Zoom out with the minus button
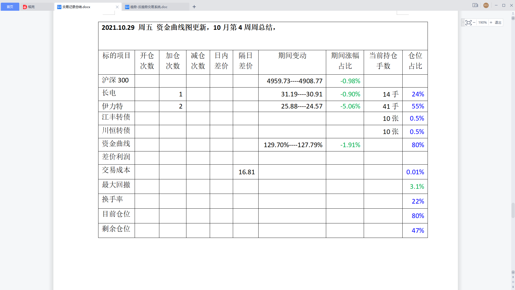The width and height of the screenshot is (515, 290). coord(474,23)
